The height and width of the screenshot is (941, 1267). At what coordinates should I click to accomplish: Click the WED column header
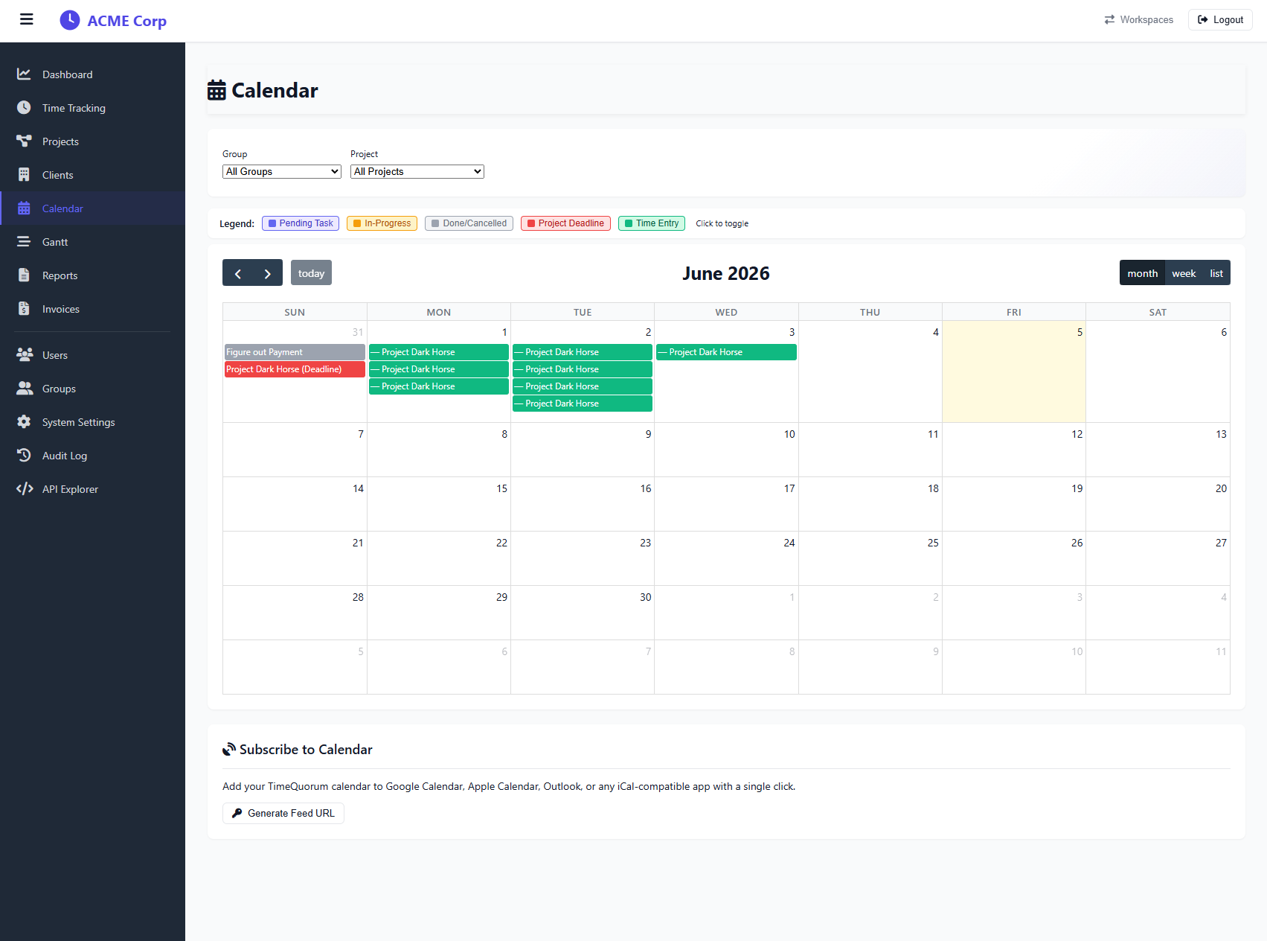click(x=726, y=312)
